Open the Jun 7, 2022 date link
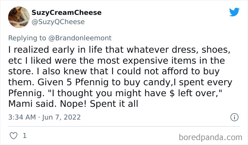 (x=62, y=117)
